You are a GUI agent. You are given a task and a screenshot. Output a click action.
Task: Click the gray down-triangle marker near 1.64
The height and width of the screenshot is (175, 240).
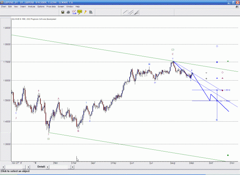[206, 73]
